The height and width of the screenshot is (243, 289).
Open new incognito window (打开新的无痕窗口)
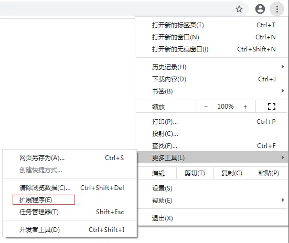(x=211, y=49)
